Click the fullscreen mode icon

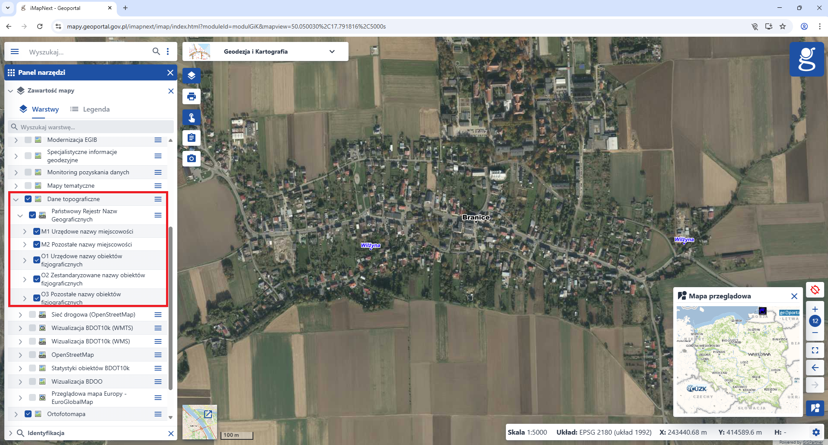pos(815,350)
